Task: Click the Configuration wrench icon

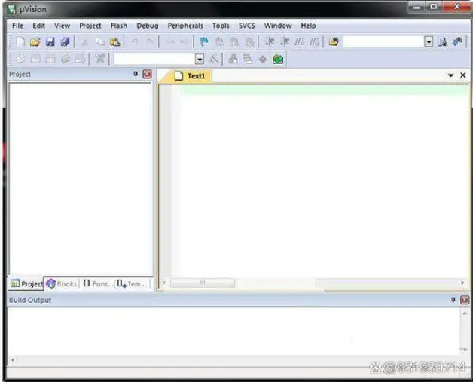Action: tap(457, 42)
